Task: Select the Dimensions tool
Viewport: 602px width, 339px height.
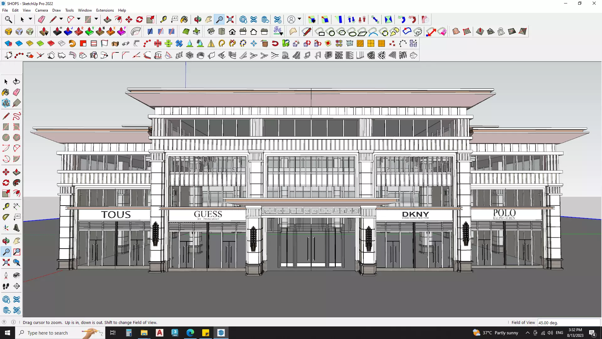Action: (17, 206)
